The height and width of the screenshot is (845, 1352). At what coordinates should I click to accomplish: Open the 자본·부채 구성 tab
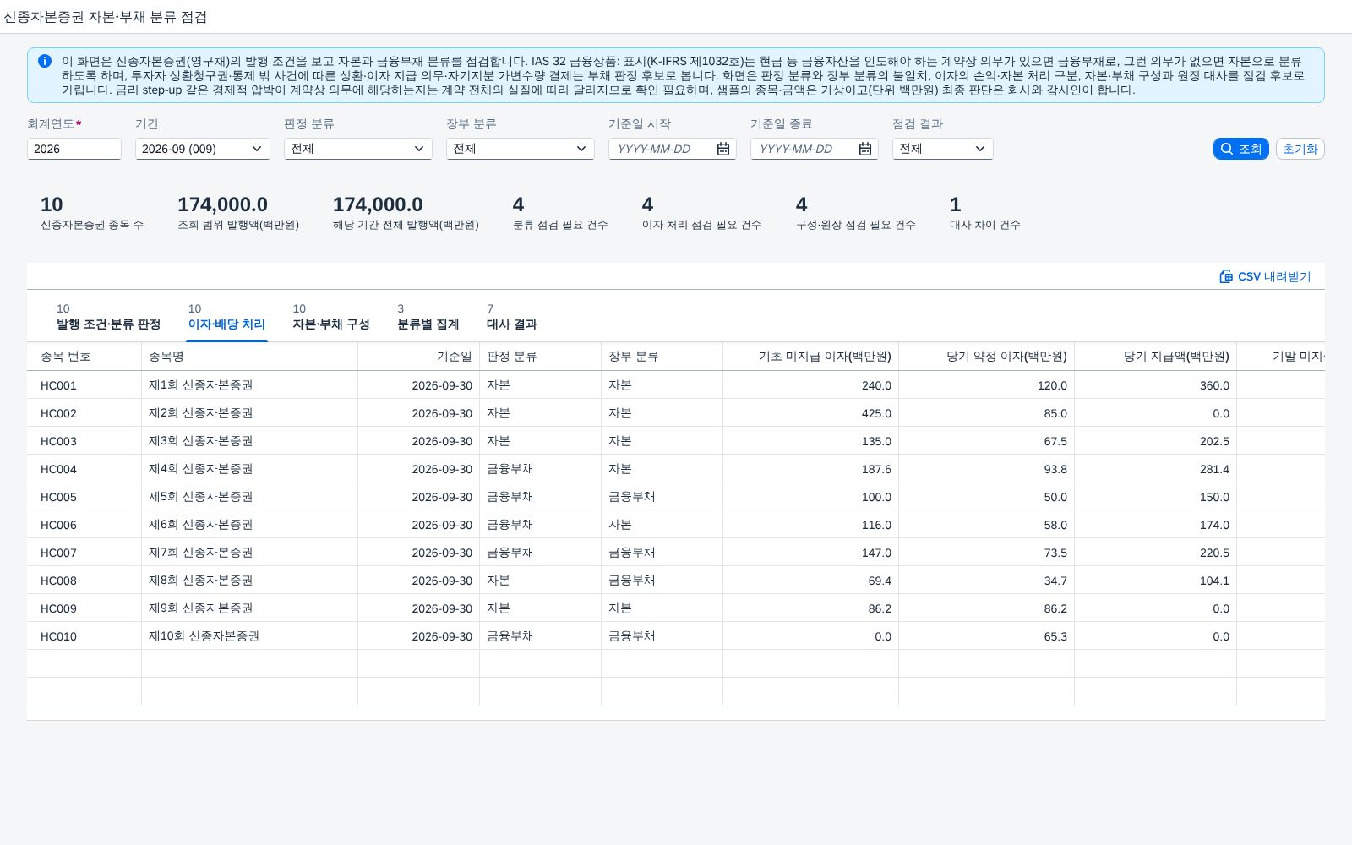click(331, 317)
